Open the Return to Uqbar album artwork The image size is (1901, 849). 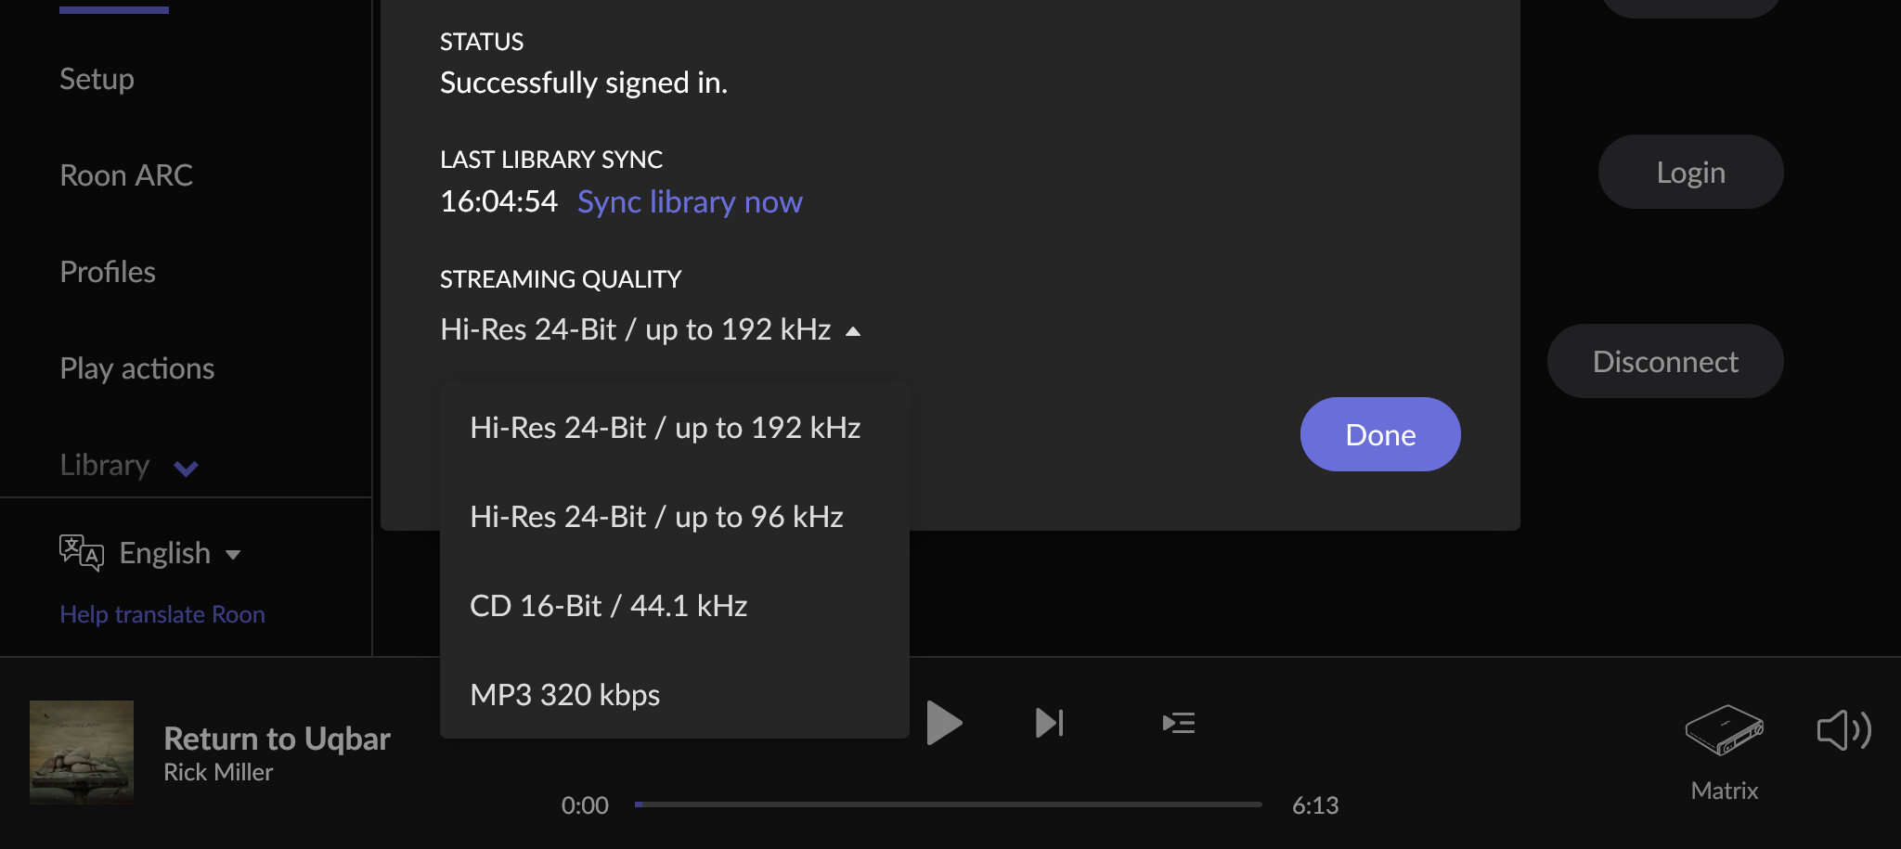pos(82,753)
